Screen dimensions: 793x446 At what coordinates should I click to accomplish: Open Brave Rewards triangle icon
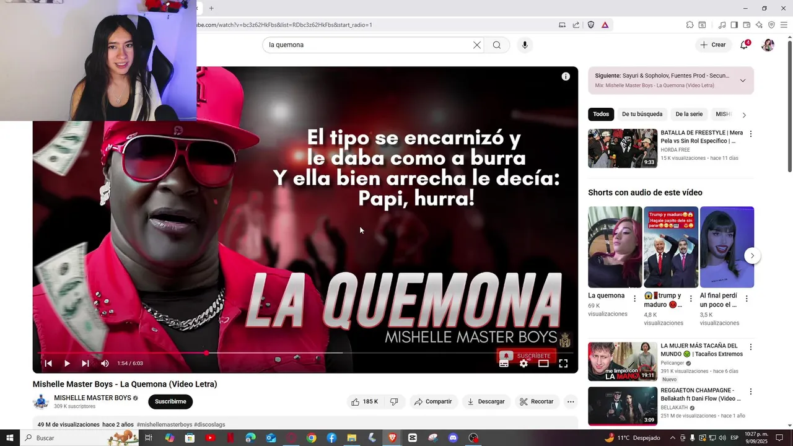(x=605, y=25)
